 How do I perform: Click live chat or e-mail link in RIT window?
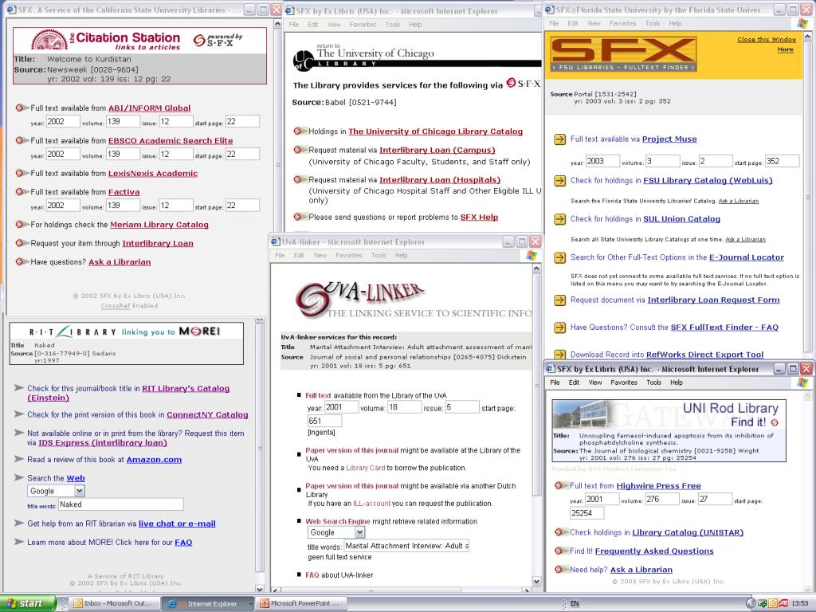pyautogui.click(x=177, y=524)
